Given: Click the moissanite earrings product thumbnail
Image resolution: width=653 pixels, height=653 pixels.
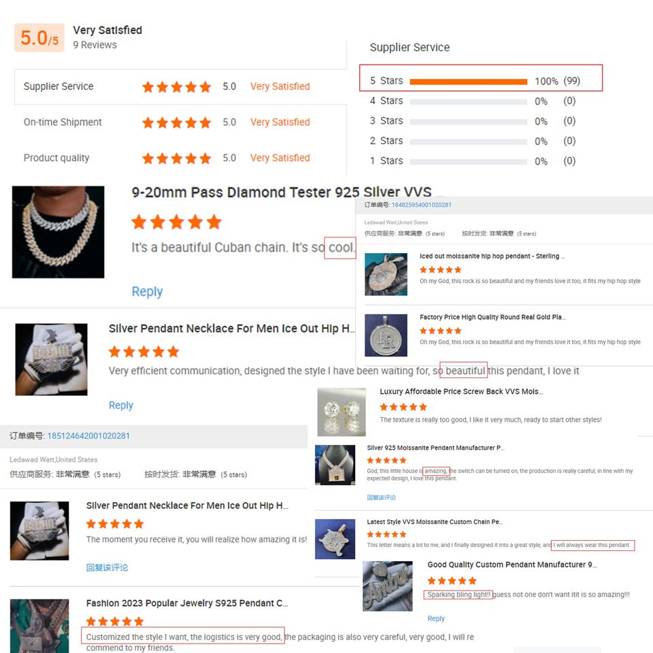Looking at the screenshot, I should [x=341, y=412].
